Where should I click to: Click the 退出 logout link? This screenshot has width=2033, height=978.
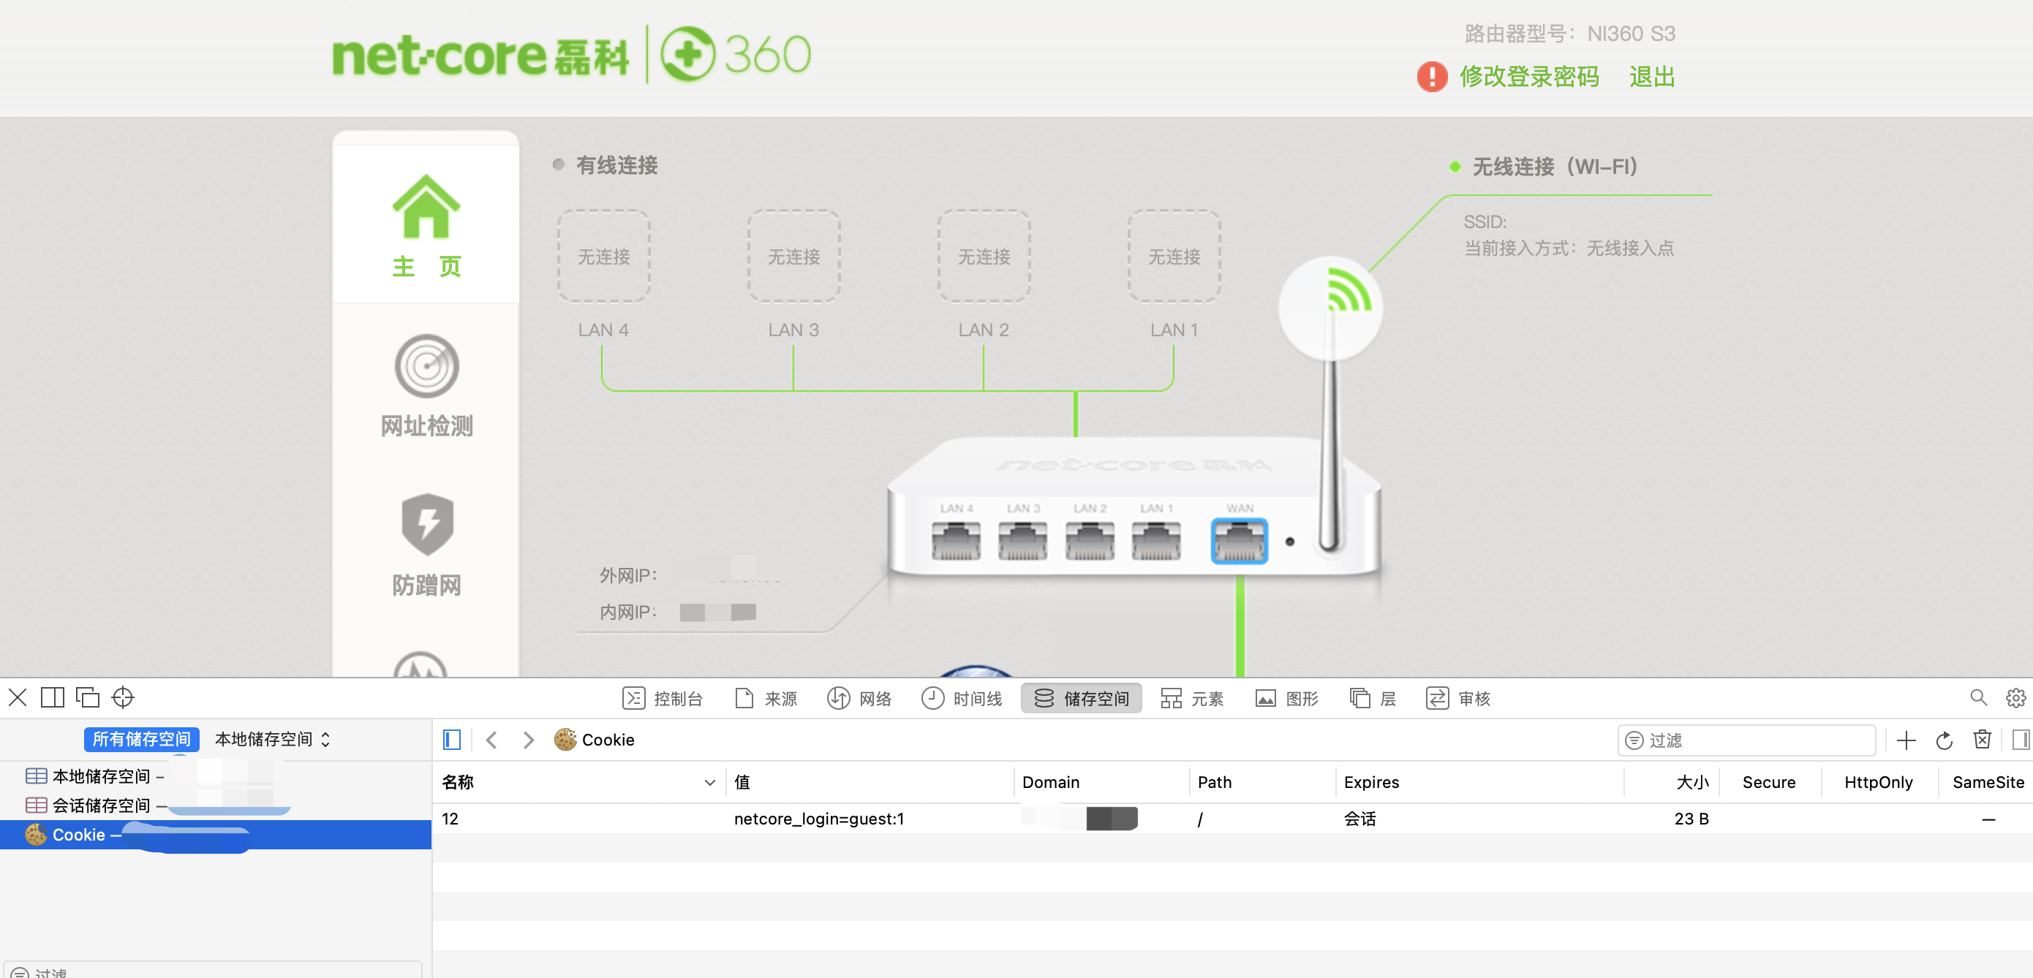(1651, 77)
